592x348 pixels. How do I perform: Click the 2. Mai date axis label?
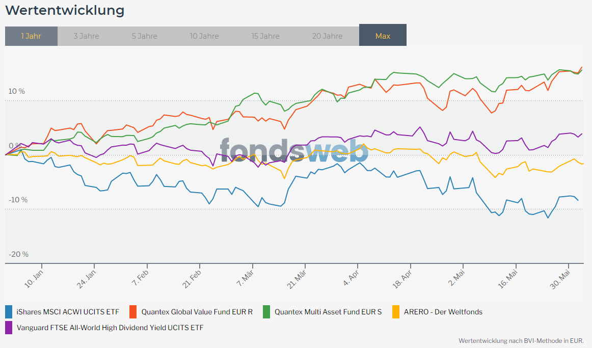tap(456, 279)
